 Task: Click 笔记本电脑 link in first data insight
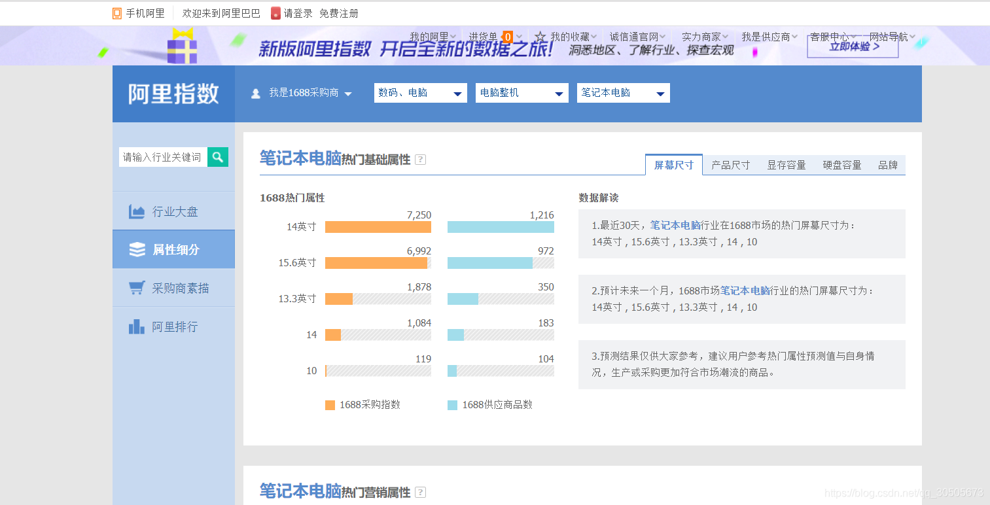pyautogui.click(x=675, y=225)
